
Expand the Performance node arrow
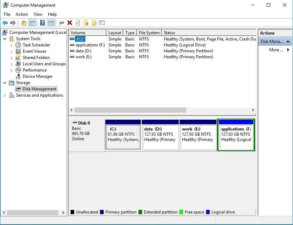point(12,70)
